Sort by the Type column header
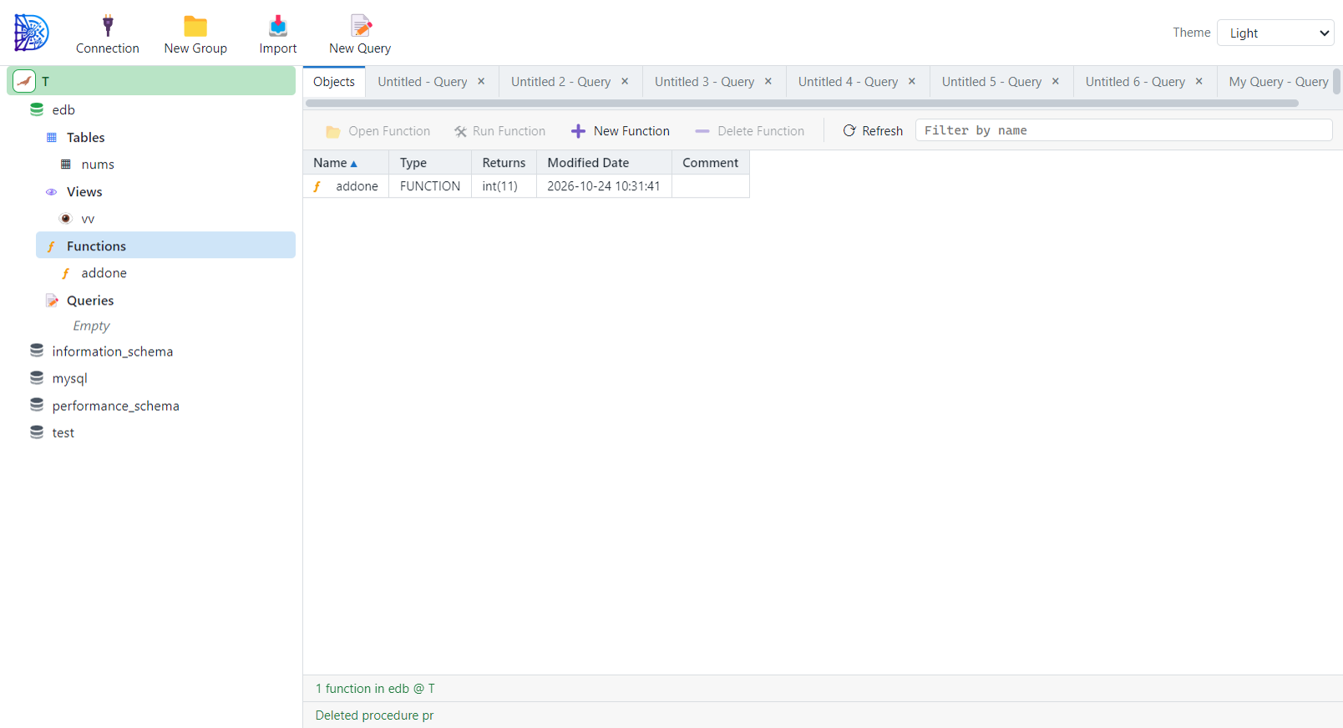Image resolution: width=1343 pixels, height=728 pixels. pos(430,163)
